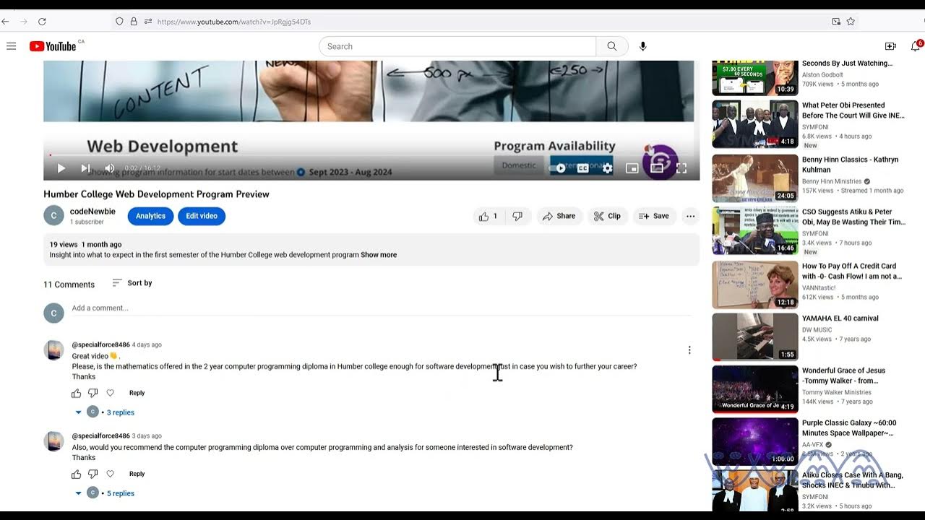This screenshot has height=520, width=925.
Task: Go back in the browser
Action: (x=6, y=22)
